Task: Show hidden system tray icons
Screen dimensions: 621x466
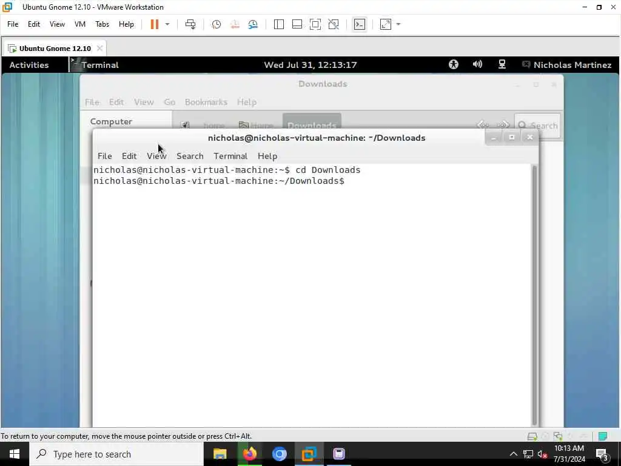Action: [x=513, y=454]
